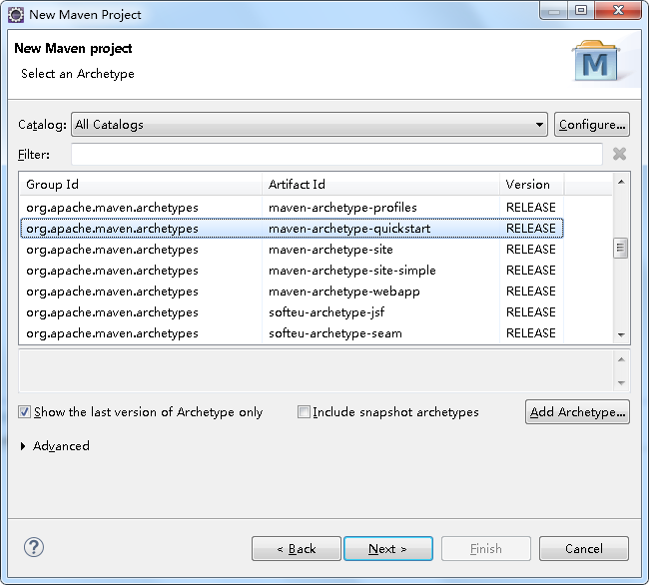Click the Eclipse icon in title bar
649x585 pixels.
(16, 15)
